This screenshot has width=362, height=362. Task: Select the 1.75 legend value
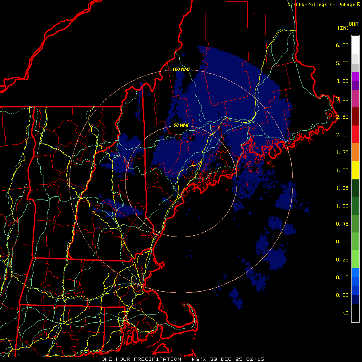point(342,152)
